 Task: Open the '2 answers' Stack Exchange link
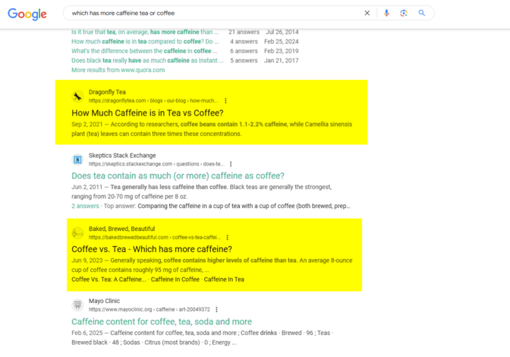pyautogui.click(x=85, y=206)
